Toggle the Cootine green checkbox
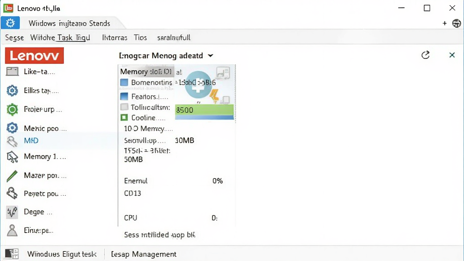This screenshot has height=261, width=464. click(124, 117)
